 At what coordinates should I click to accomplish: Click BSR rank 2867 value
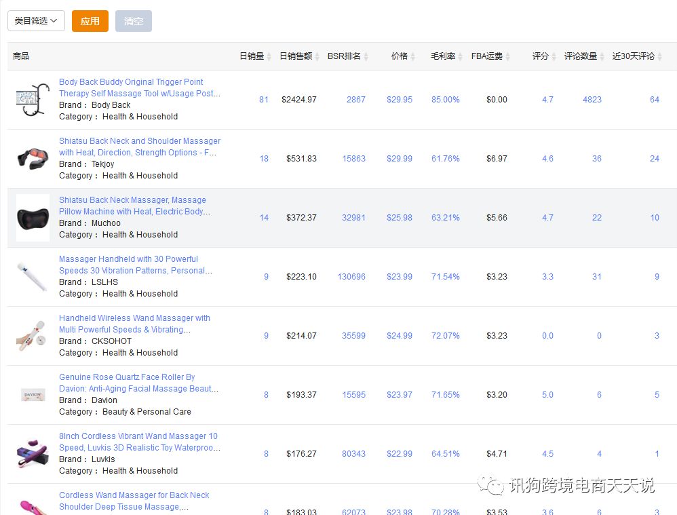(x=355, y=100)
